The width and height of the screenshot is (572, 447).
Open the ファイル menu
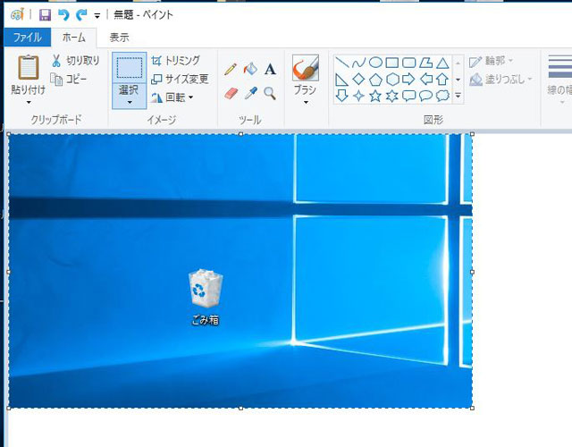pyautogui.click(x=28, y=38)
